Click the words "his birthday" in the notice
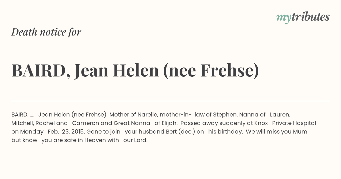 pos(225,132)
